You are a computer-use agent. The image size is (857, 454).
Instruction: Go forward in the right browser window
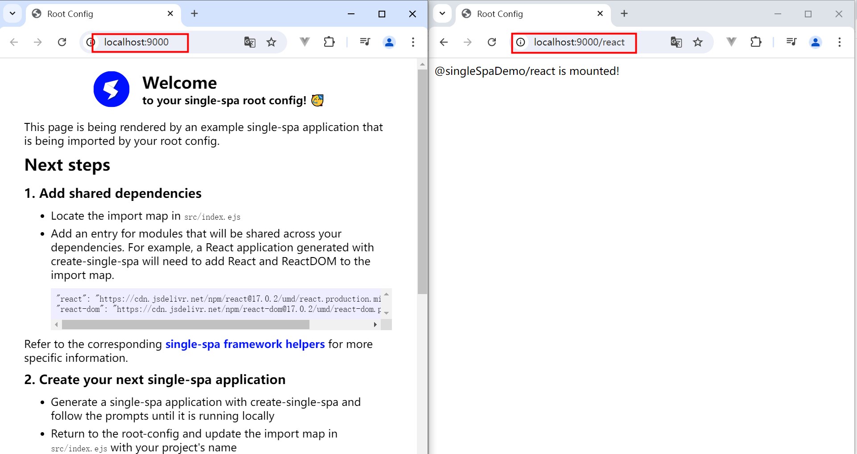[x=468, y=42]
